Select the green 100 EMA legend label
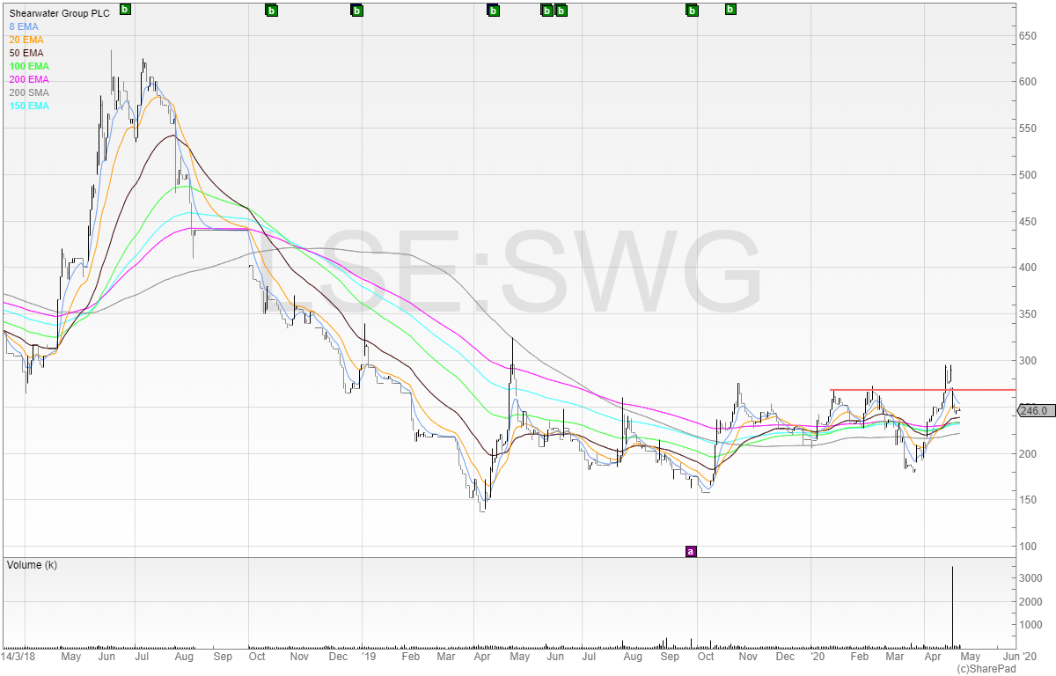Image resolution: width=1056 pixels, height=676 pixels. pyautogui.click(x=29, y=66)
